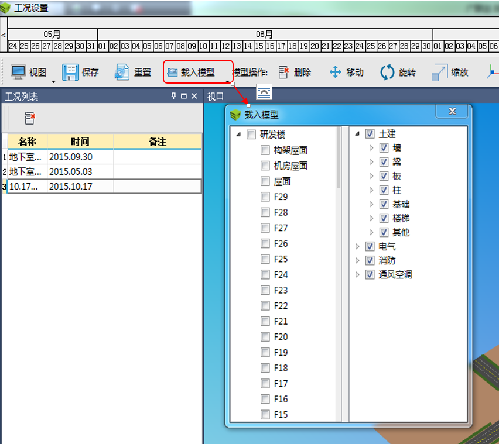Select the 旋转 rotate tool
Screen dimensions: 499x444
[x=398, y=73]
